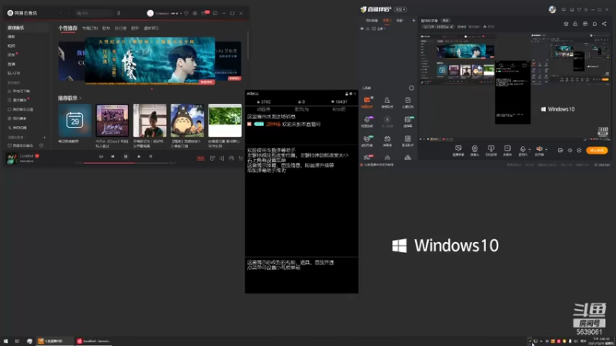Image resolution: width=616 pixels, height=346 pixels.
Task: Click the microphone icon beside NetEase search box
Action: tap(119, 13)
